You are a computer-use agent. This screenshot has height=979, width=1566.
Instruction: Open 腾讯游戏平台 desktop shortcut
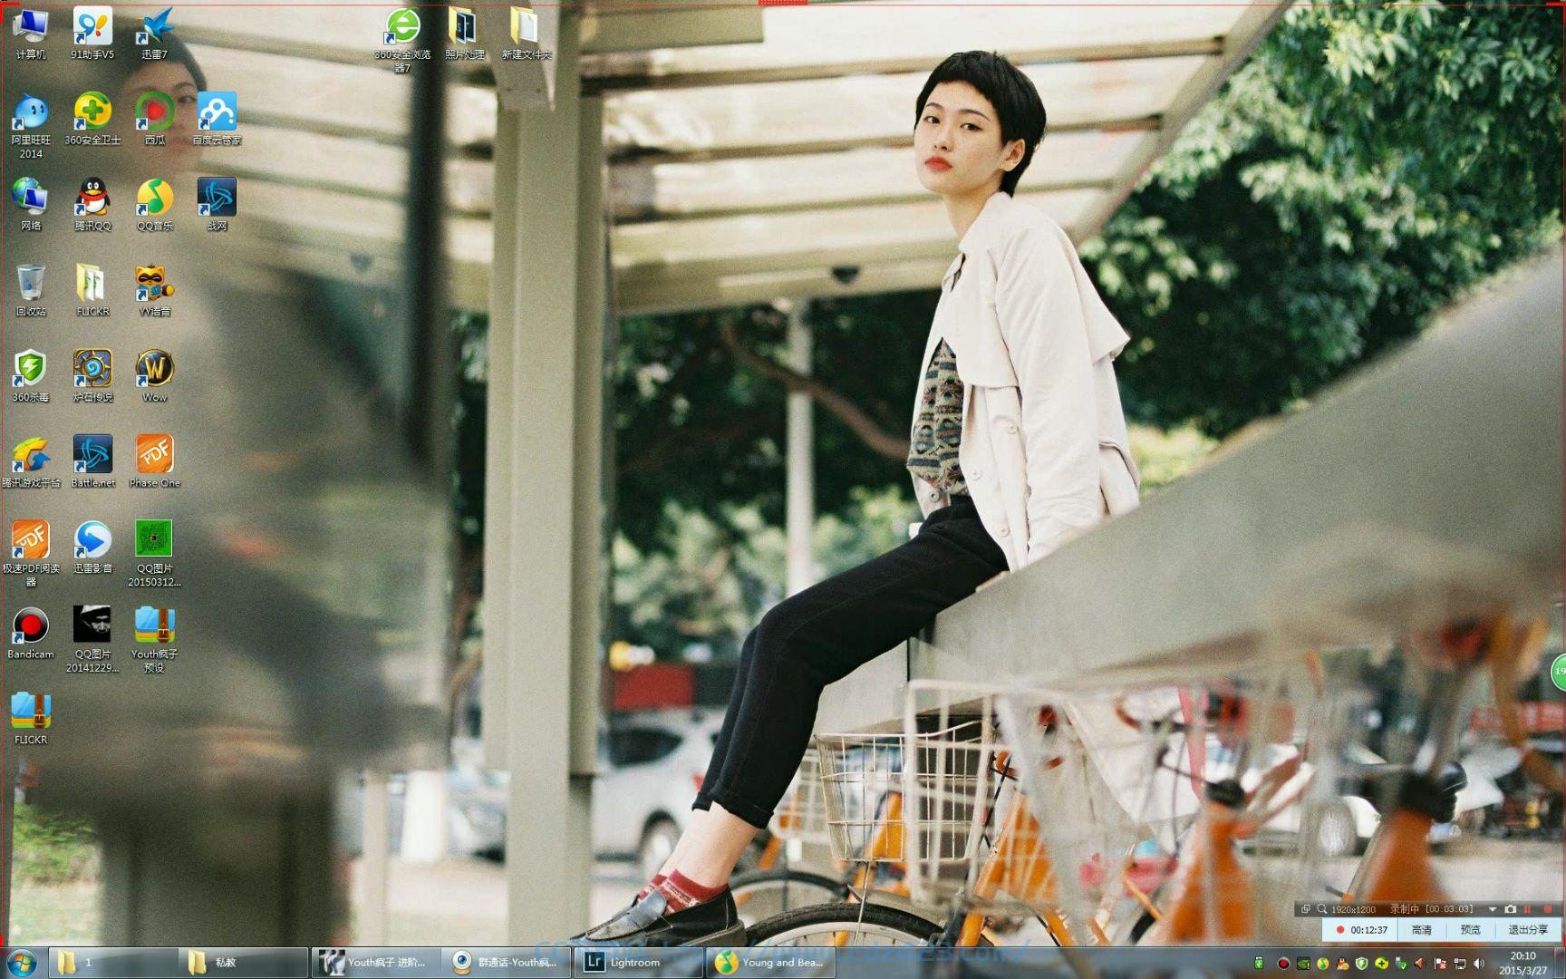point(30,461)
